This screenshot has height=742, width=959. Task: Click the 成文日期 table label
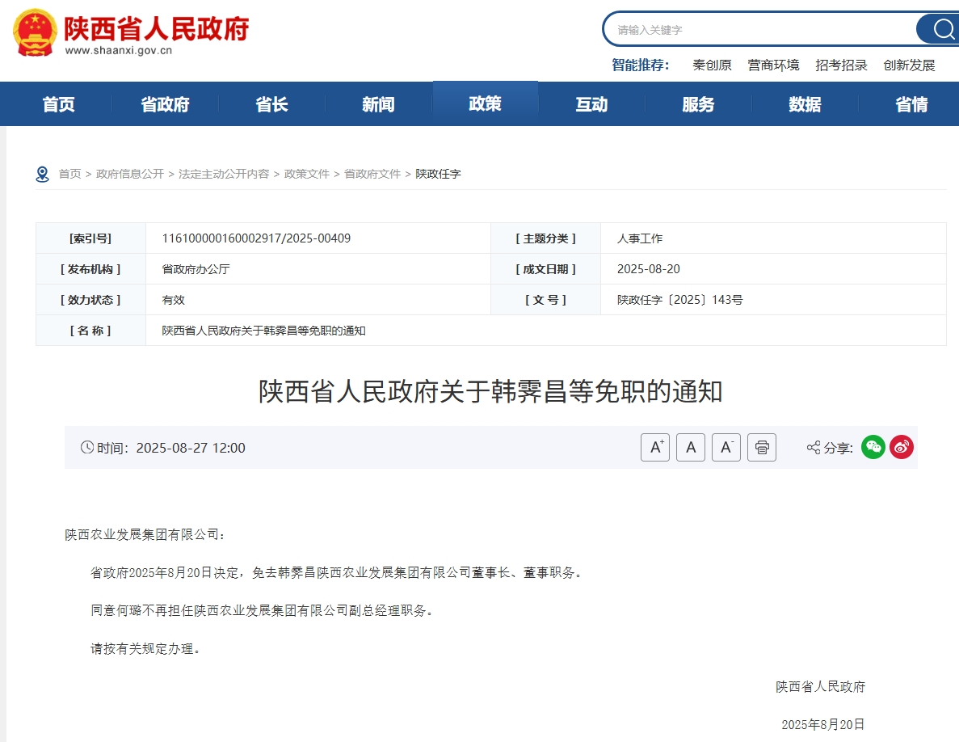[545, 269]
